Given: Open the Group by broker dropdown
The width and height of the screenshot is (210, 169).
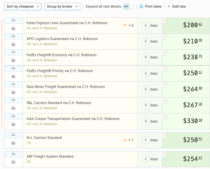Looking at the screenshot, I should [62, 7].
